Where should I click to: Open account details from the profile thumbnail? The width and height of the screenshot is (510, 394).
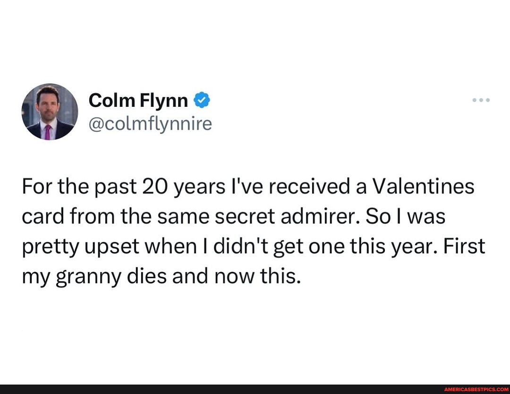tap(50, 112)
